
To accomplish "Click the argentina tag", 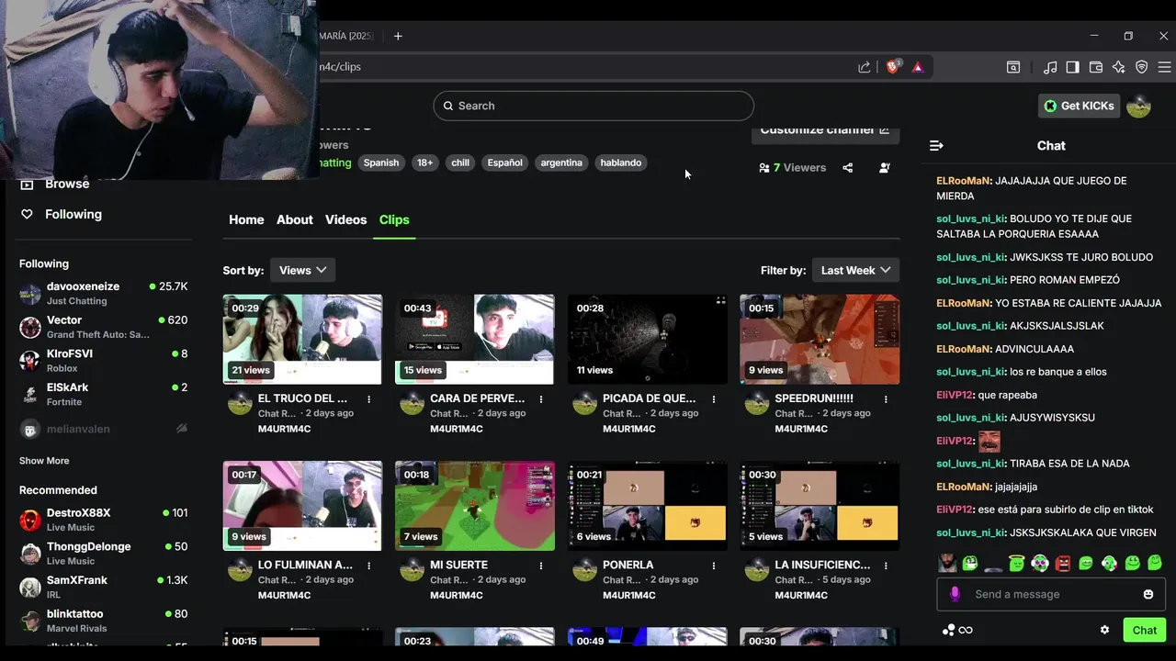I will tap(561, 162).
